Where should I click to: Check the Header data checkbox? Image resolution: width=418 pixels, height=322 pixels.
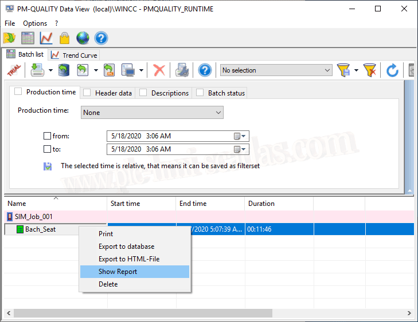click(x=87, y=92)
